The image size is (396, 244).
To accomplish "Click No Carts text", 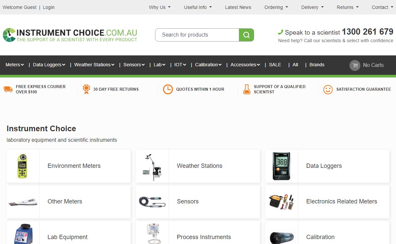I will pos(373,65).
